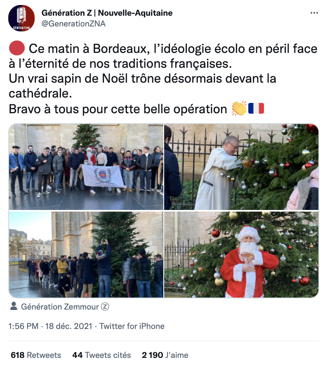The height and width of the screenshot is (367, 325).
Task: Click the 1:56 PM timestamp
Action: pyautogui.click(x=24, y=326)
